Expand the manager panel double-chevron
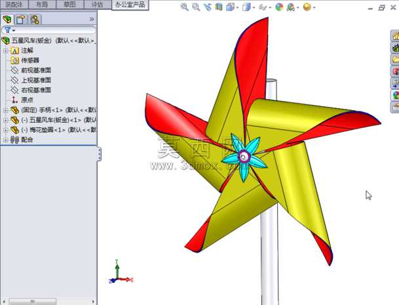This screenshot has height=305, width=399. tap(92, 19)
